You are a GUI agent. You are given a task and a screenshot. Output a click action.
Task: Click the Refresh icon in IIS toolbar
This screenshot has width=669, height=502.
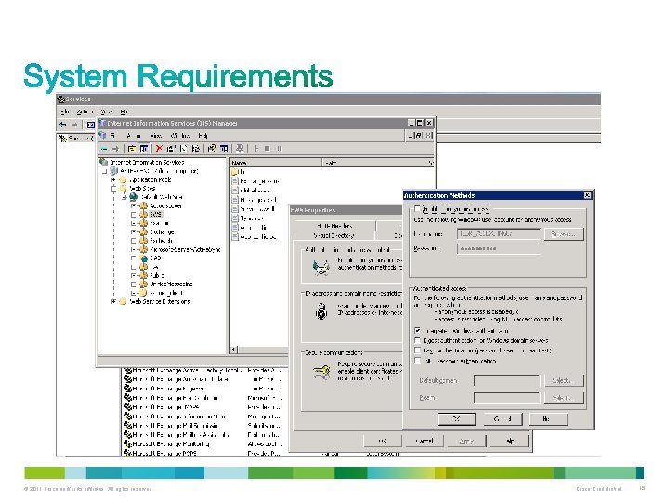pyautogui.click(x=183, y=149)
